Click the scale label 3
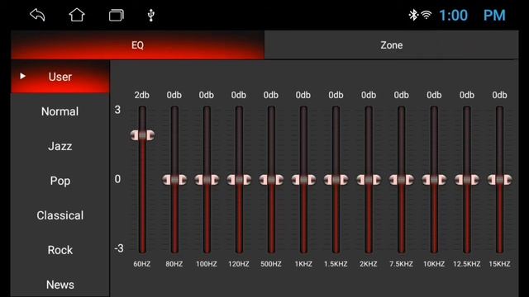Screen dimensions: 529x297 (x=117, y=110)
